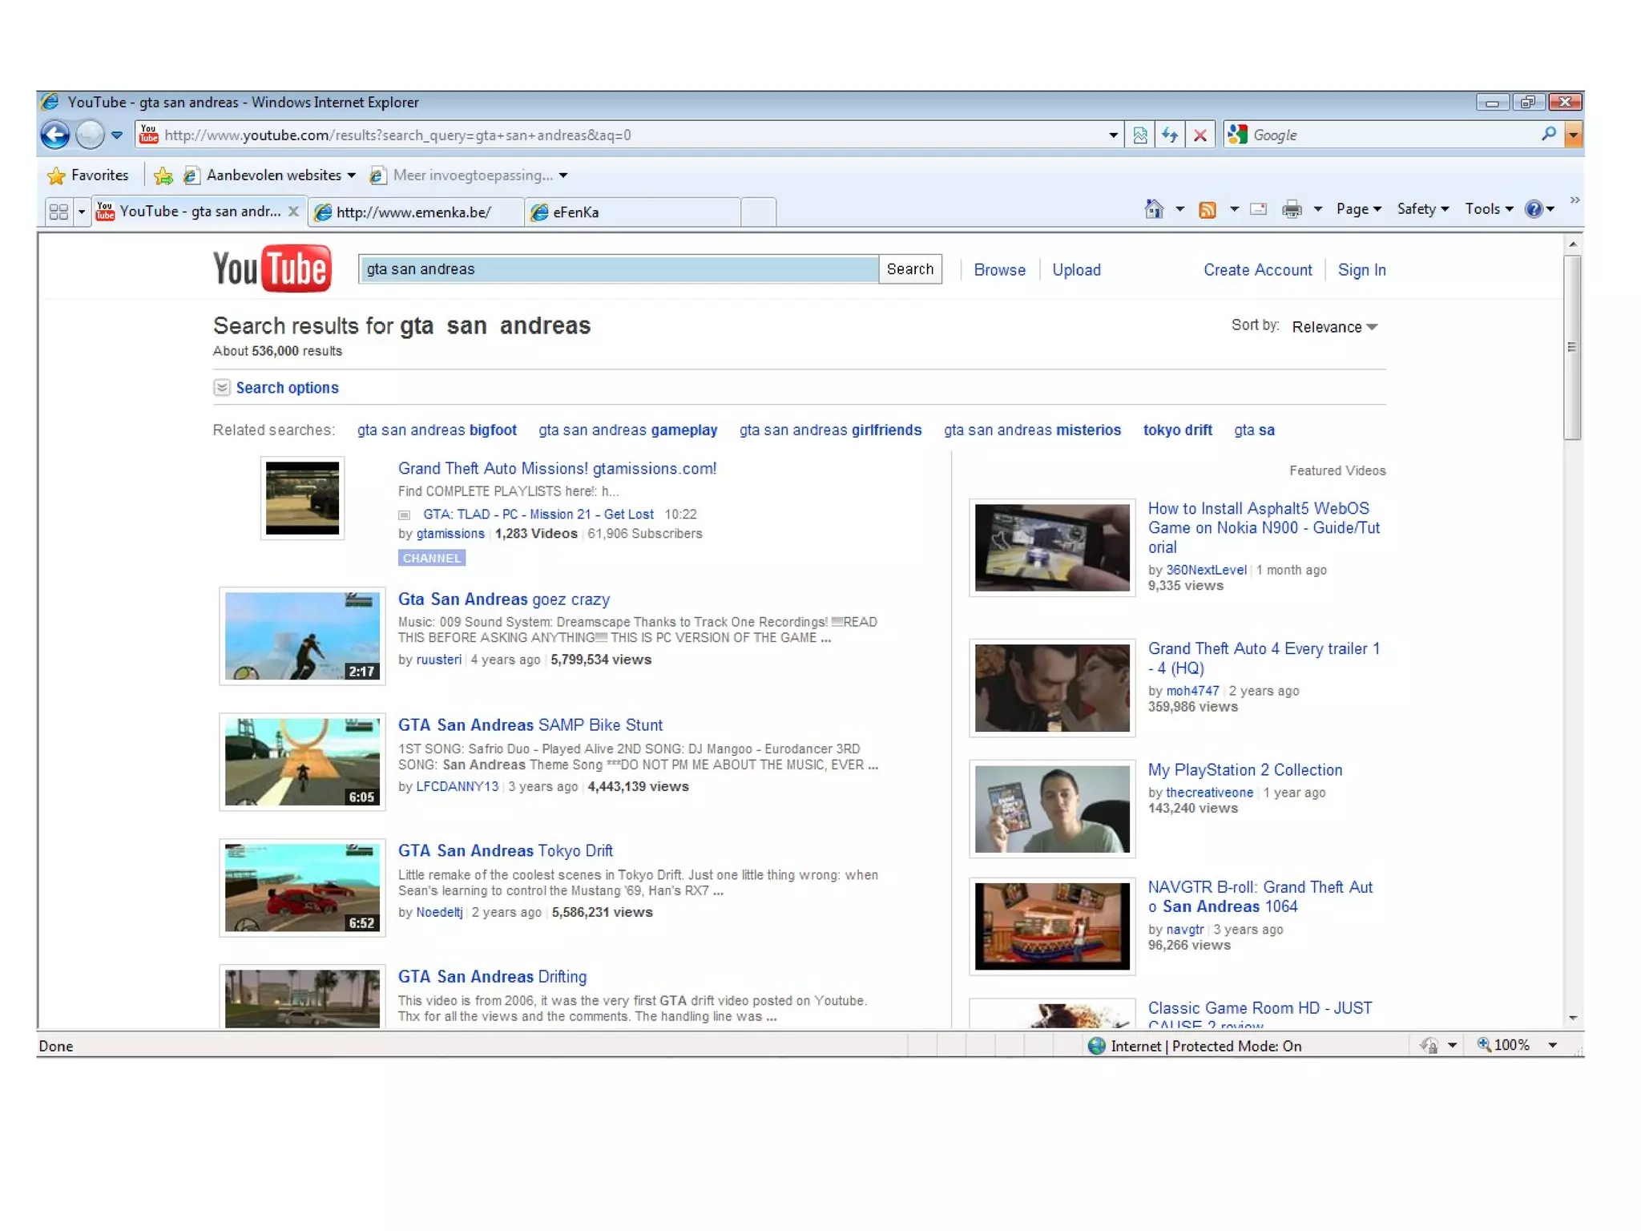This screenshot has width=1641, height=1231.
Task: Click the Refresh page icon
Action: [x=1170, y=135]
